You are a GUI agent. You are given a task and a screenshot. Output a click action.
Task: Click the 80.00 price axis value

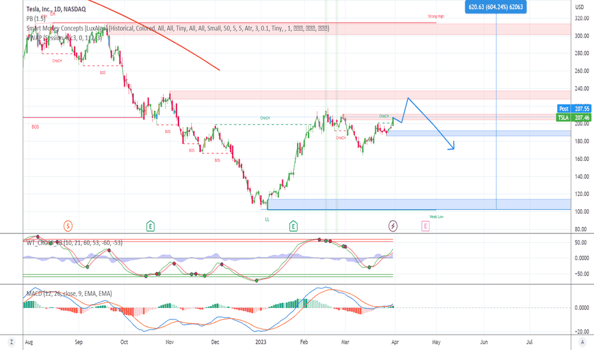[x=582, y=229]
